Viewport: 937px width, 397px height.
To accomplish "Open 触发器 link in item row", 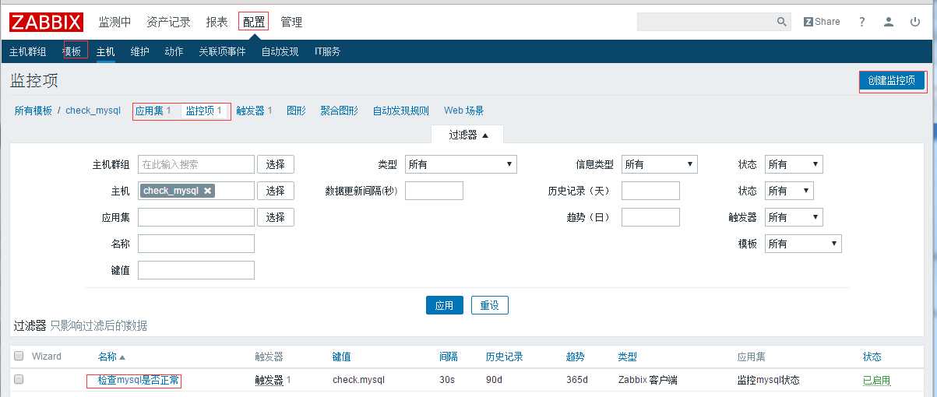I will tap(269, 381).
